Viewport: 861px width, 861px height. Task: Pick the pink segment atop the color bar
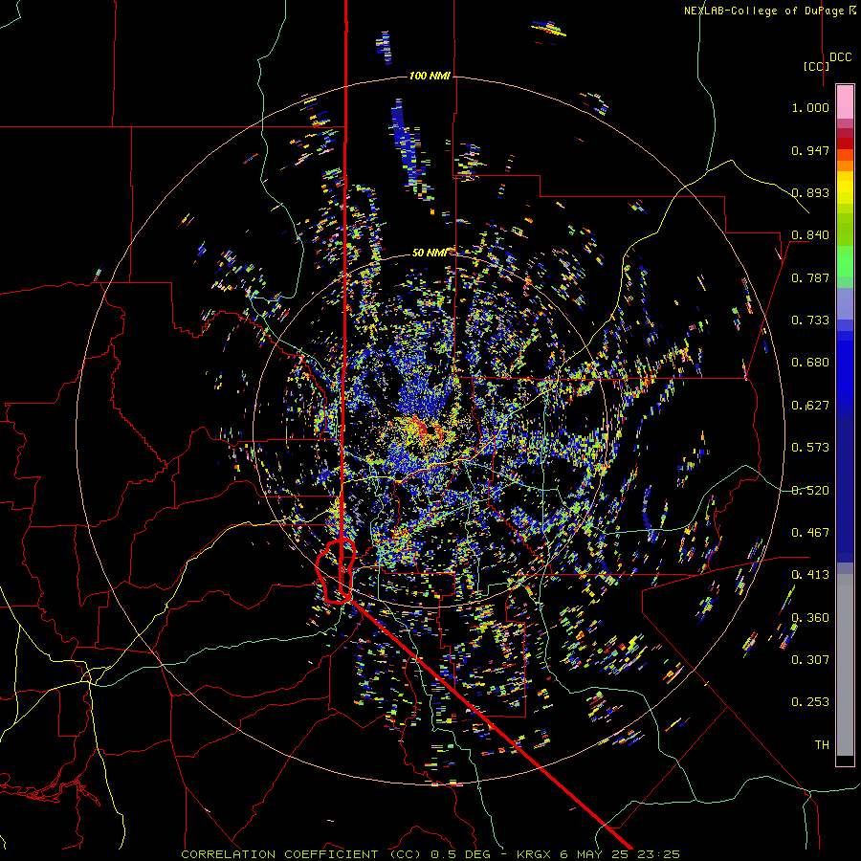coord(845,101)
